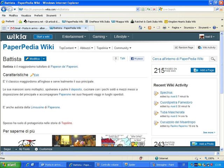Expand the TopContent wiki menu
This screenshot has height=168, width=224.
(68, 48)
